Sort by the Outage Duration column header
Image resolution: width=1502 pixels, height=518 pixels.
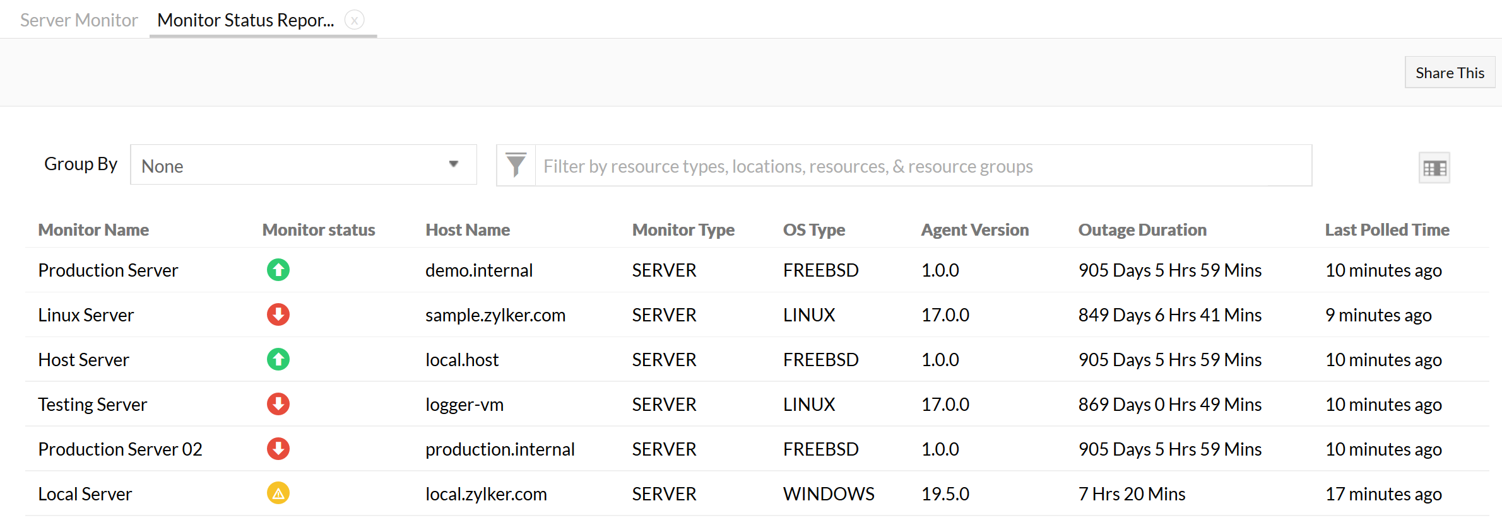tap(1142, 230)
